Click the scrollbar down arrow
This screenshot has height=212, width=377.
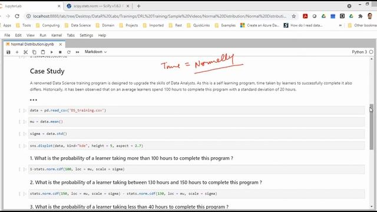pyautogui.click(x=372, y=207)
